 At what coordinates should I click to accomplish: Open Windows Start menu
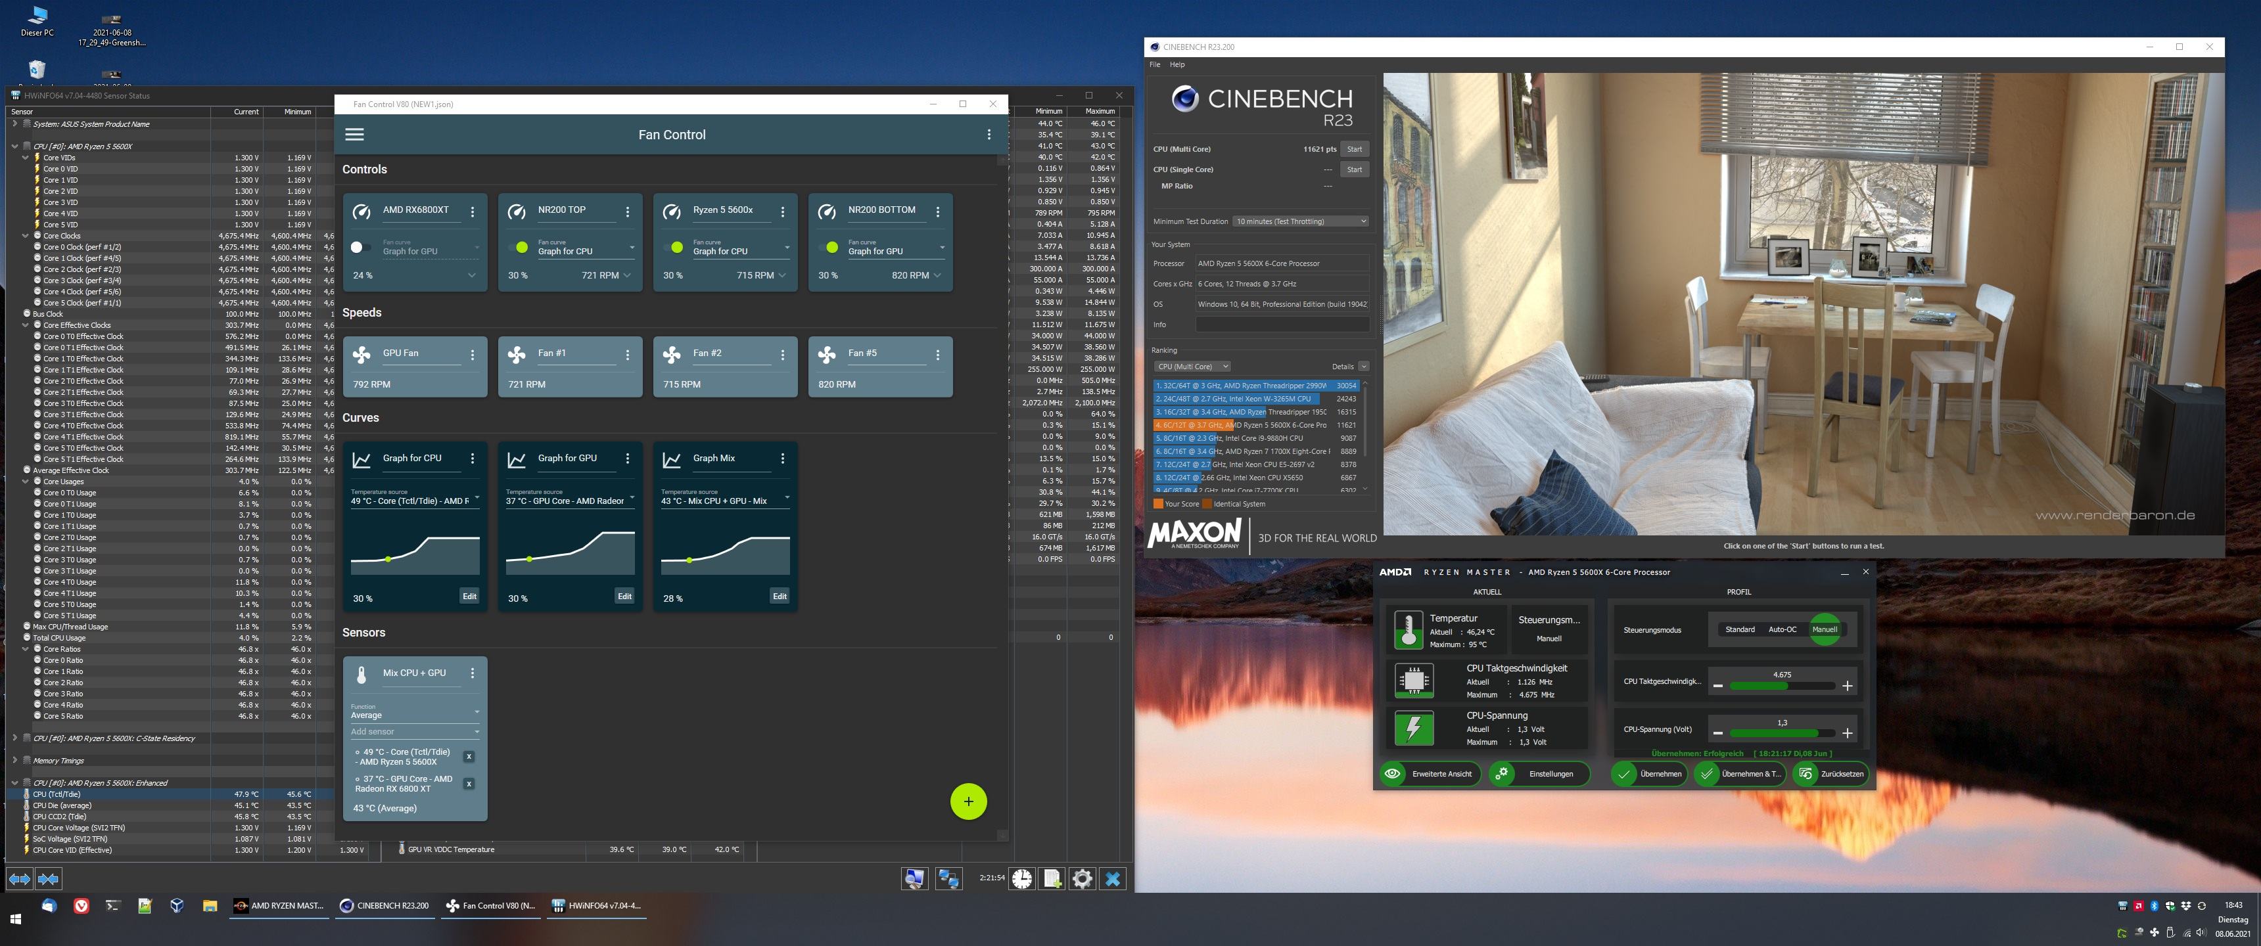(x=15, y=920)
